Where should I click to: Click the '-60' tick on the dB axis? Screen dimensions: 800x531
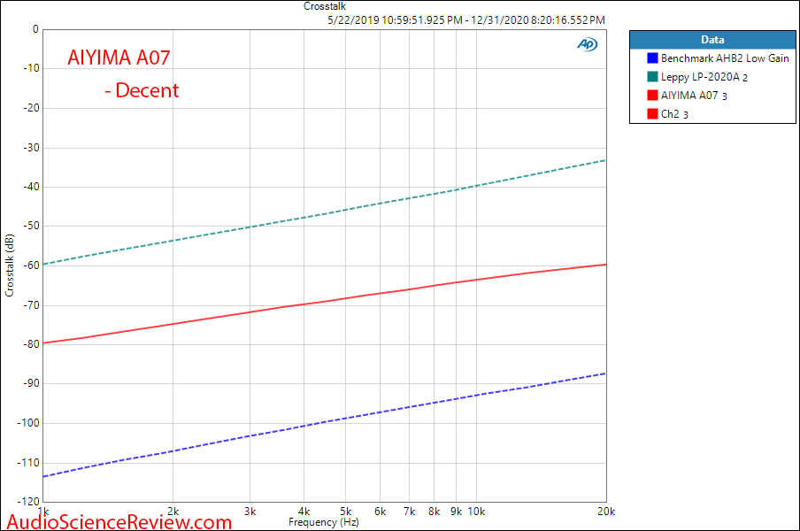(x=31, y=265)
